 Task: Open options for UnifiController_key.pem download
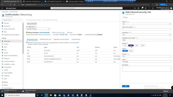tap(39, 91)
